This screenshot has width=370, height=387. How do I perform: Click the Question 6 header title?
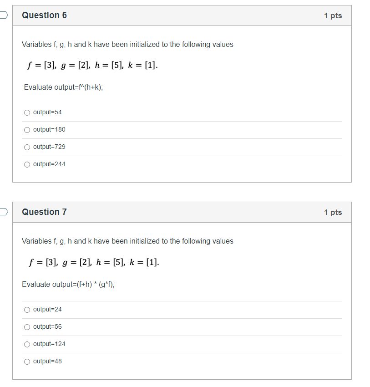click(x=45, y=15)
